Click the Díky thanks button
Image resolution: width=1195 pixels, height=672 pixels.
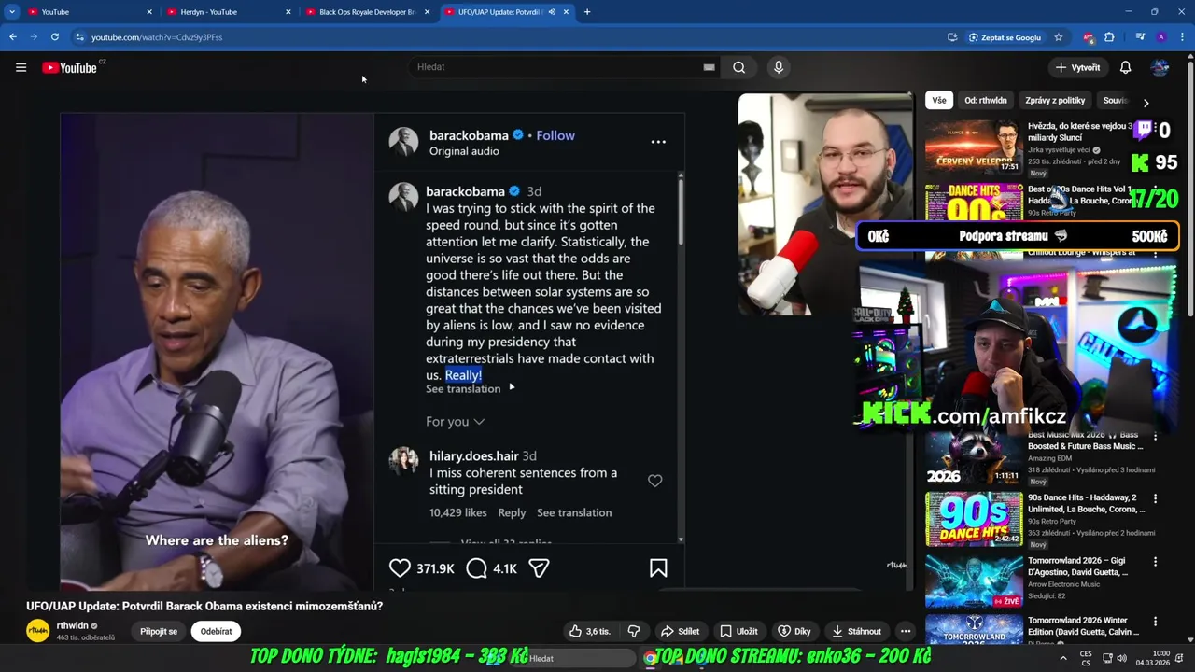[x=794, y=631]
